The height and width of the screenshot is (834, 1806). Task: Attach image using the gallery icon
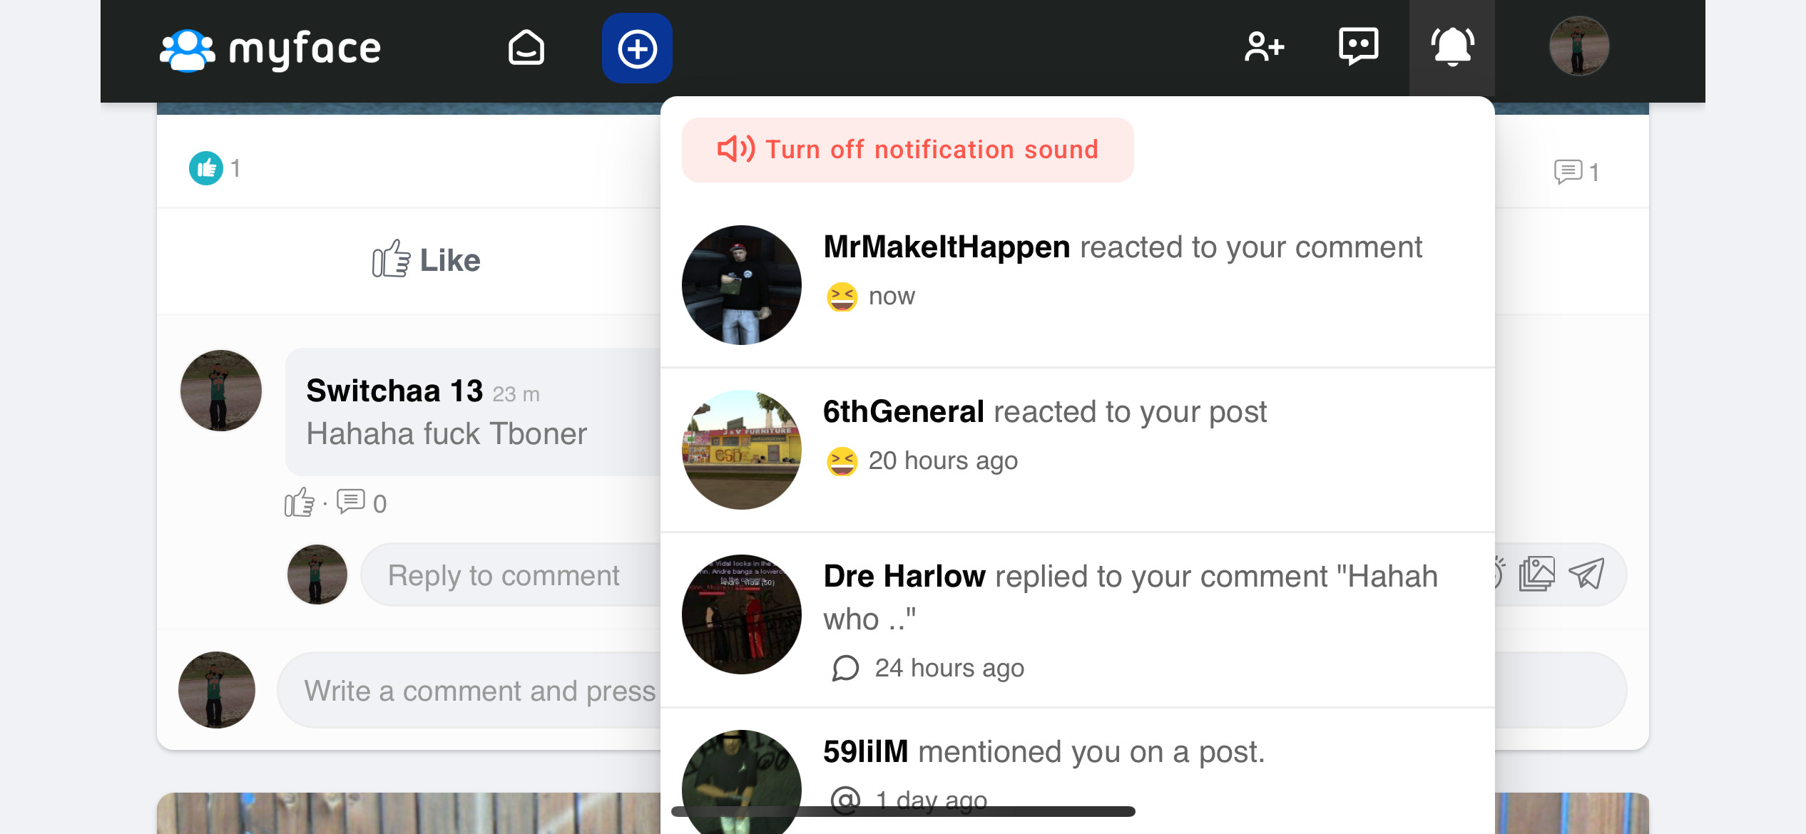pos(1537,574)
